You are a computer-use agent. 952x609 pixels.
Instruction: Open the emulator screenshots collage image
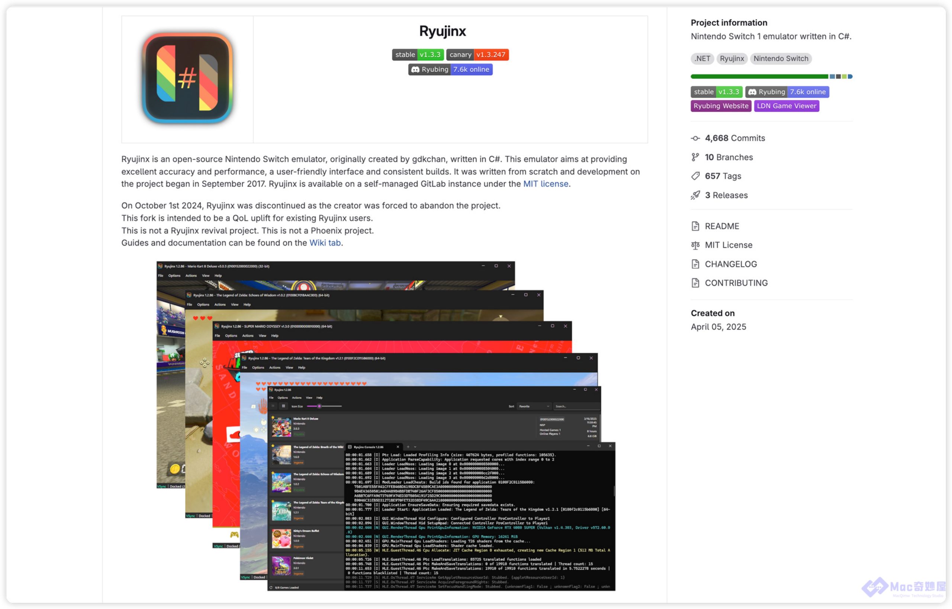pos(386,425)
